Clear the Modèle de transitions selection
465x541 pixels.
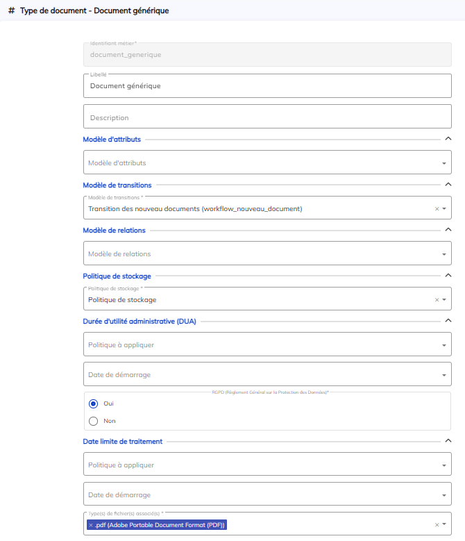[x=437, y=208]
